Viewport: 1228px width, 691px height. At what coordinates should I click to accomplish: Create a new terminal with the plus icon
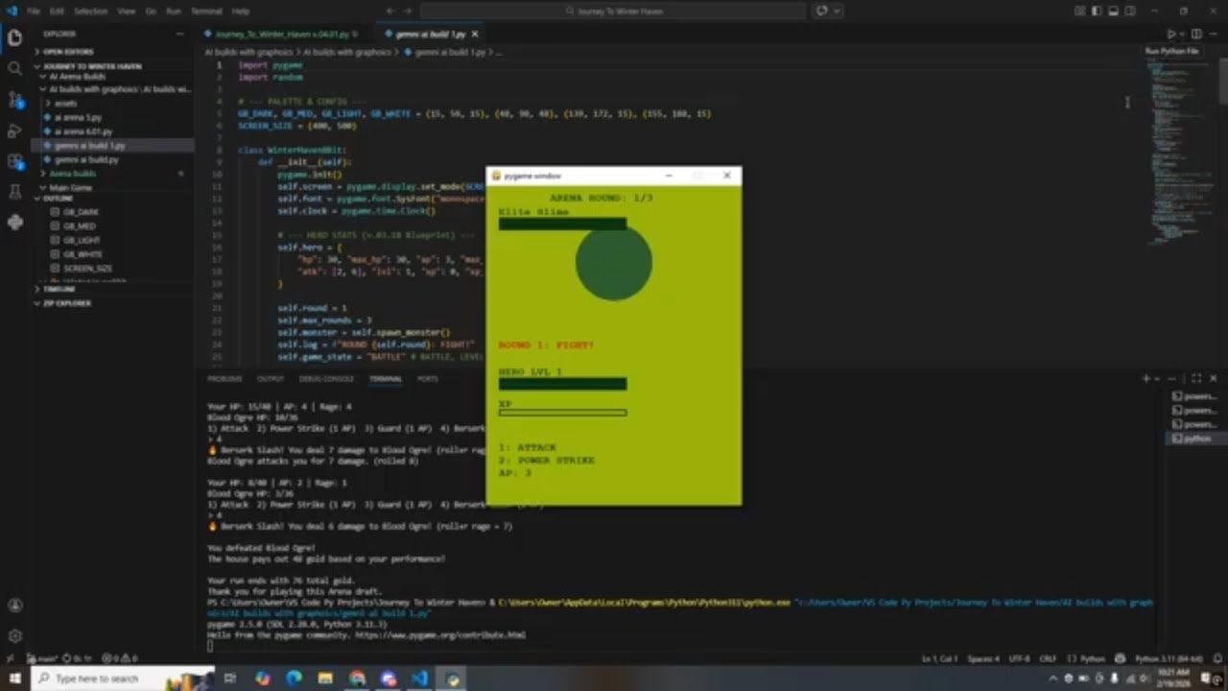point(1145,378)
